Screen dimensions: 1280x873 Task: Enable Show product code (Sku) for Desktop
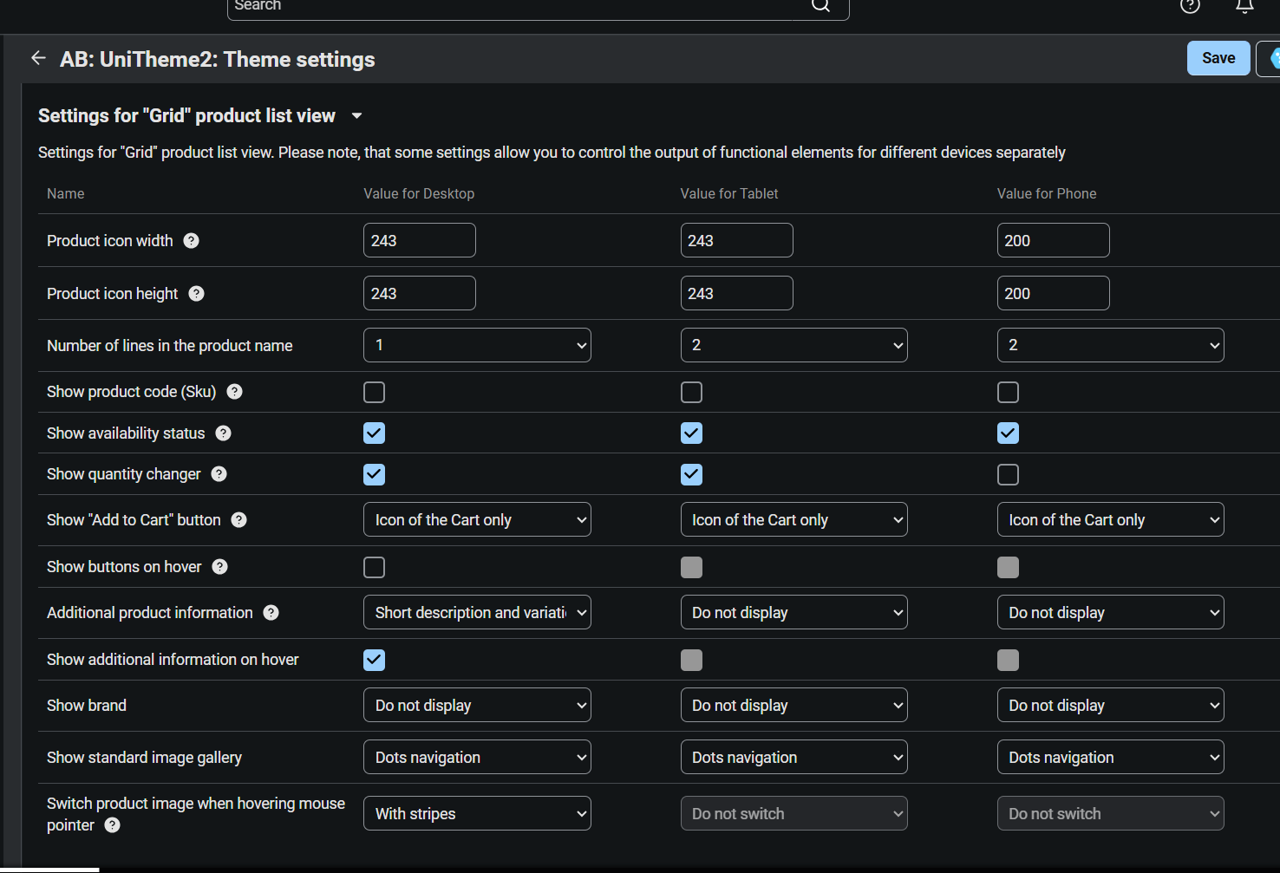[x=374, y=393]
